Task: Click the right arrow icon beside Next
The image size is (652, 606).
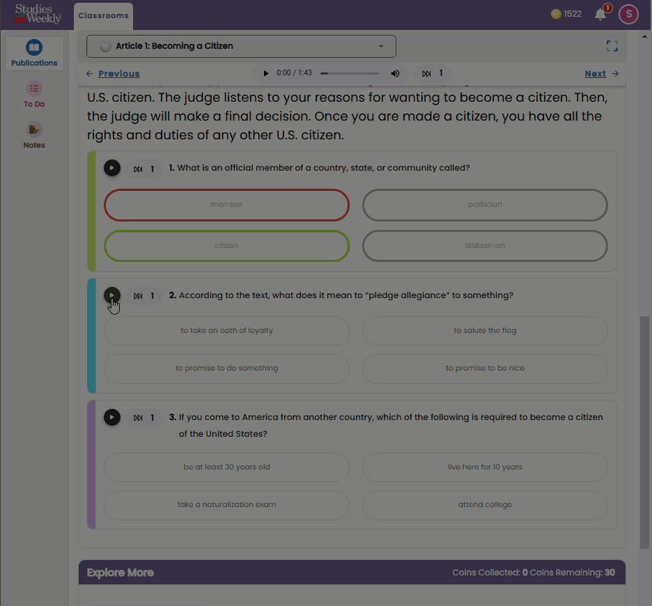Action: pos(615,74)
